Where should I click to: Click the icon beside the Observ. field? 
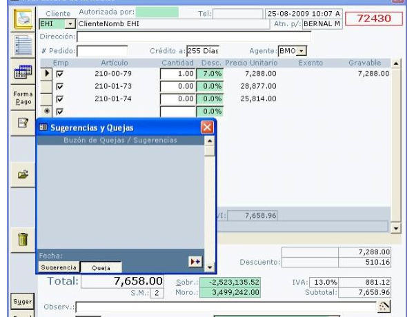tap(385, 307)
